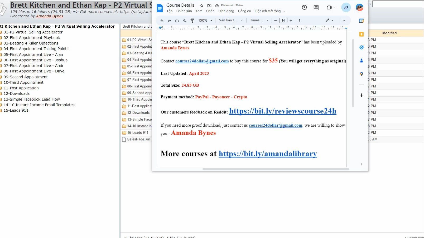
Task: Click the redo arrow in Docs toolbar
Action: click(x=169, y=21)
